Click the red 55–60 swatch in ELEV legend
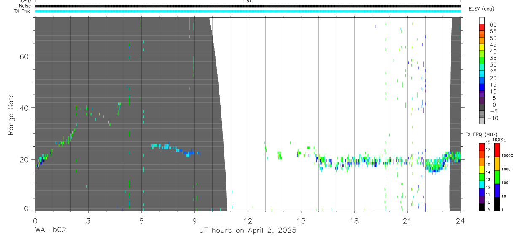 pos(482,27)
